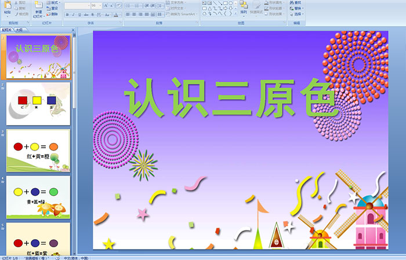Viewport: 406px width, 260px height.
Task: Click 形状效果 shape effects button
Action: [274, 14]
